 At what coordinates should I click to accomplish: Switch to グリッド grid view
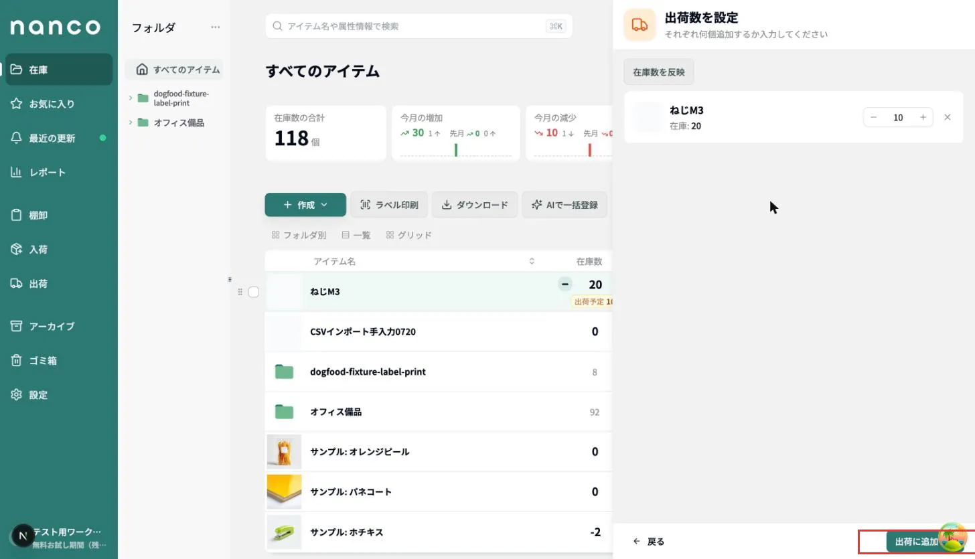(x=408, y=235)
